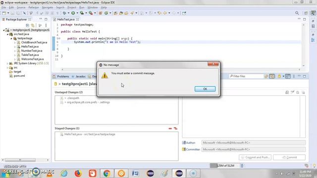This screenshot has height=178, width=317.
Task: Click the New toolbar icon
Action: pos(4,13)
